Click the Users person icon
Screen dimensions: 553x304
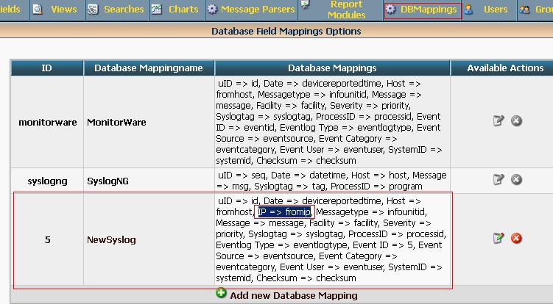point(468,9)
